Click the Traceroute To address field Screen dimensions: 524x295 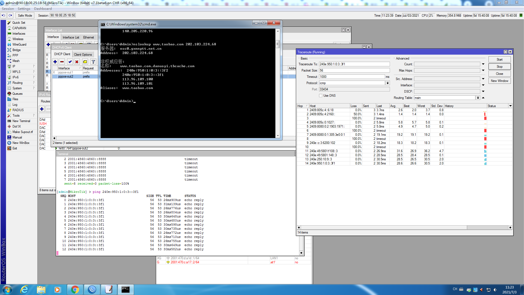pos(354,64)
